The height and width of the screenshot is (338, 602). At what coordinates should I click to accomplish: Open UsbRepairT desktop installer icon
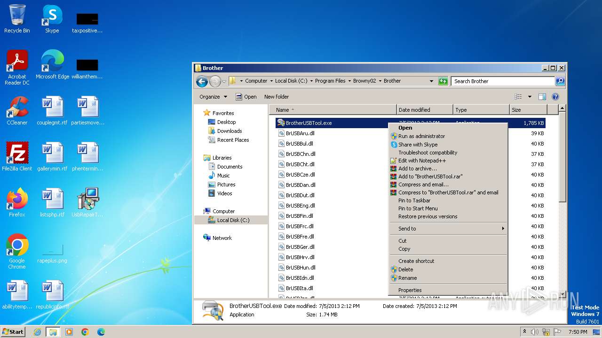87,203
